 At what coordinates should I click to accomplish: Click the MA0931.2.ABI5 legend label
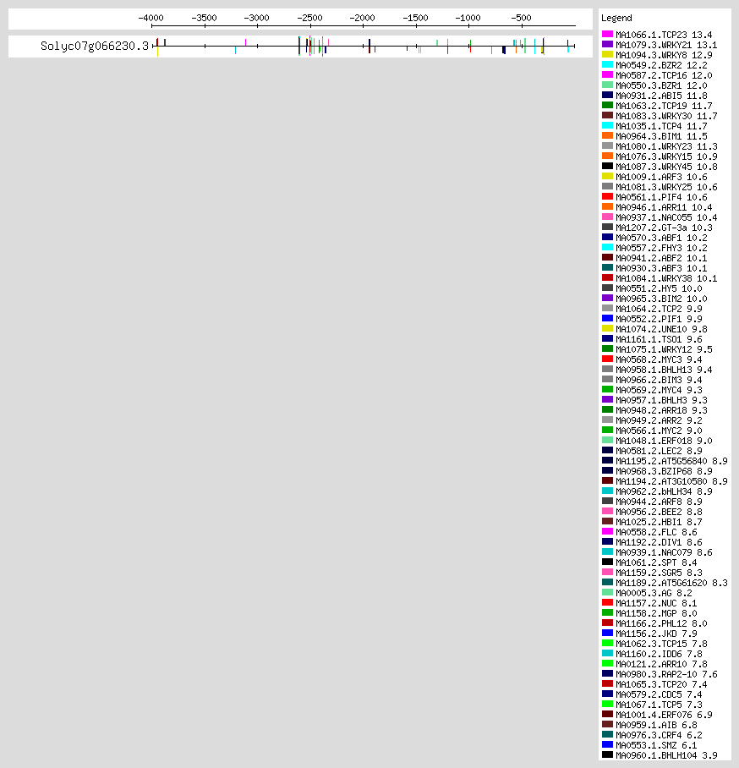tap(661, 96)
